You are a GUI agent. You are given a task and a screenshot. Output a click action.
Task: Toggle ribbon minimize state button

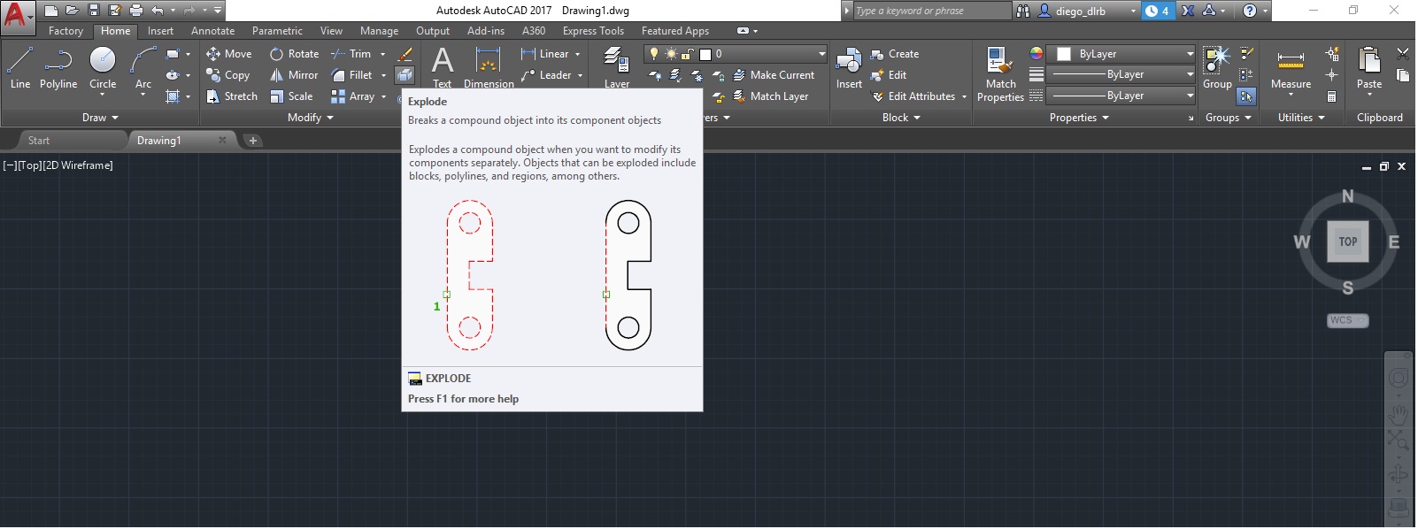tap(743, 31)
